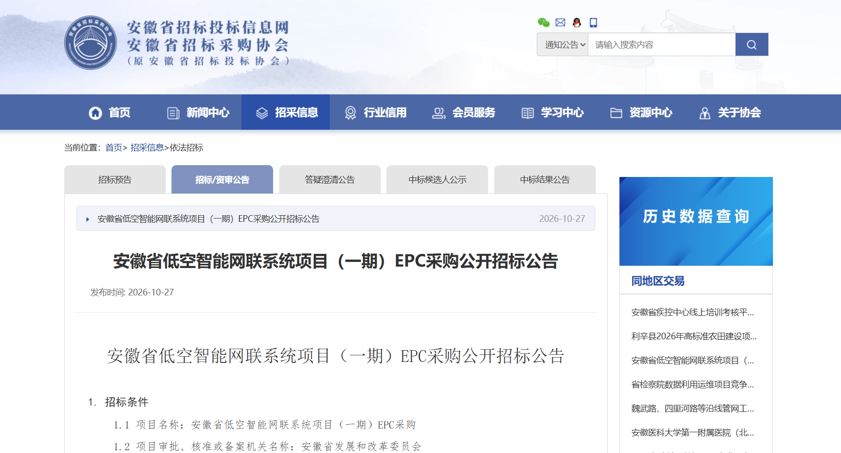This screenshot has width=841, height=453.
Task: Click the search input field
Action: pos(661,44)
